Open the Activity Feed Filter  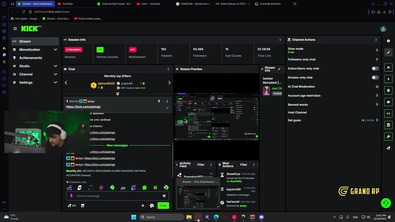click(201, 165)
